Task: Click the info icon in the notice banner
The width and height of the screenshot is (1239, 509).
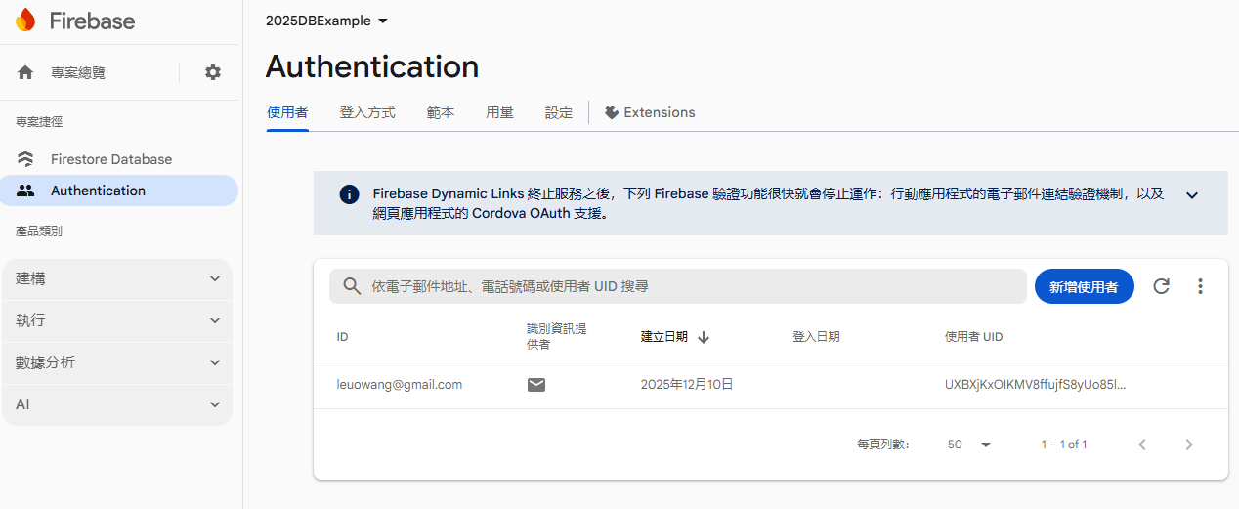Action: click(x=349, y=194)
